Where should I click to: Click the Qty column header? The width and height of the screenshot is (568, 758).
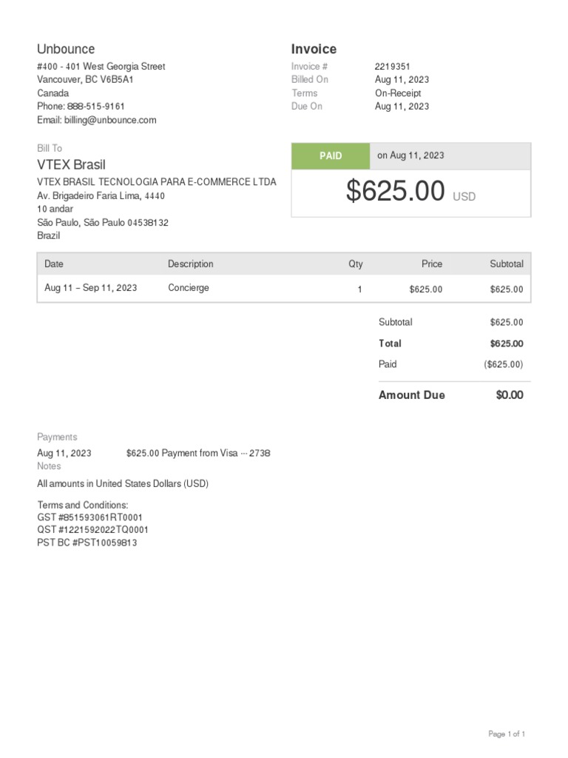[x=356, y=264]
